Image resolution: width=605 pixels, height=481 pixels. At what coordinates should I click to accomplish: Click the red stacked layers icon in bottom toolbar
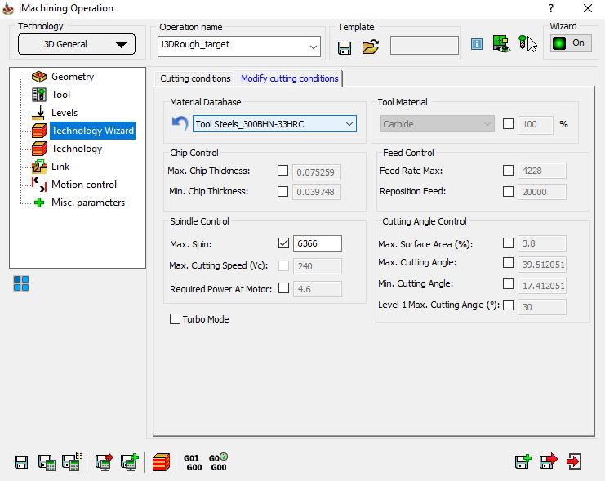tap(162, 462)
